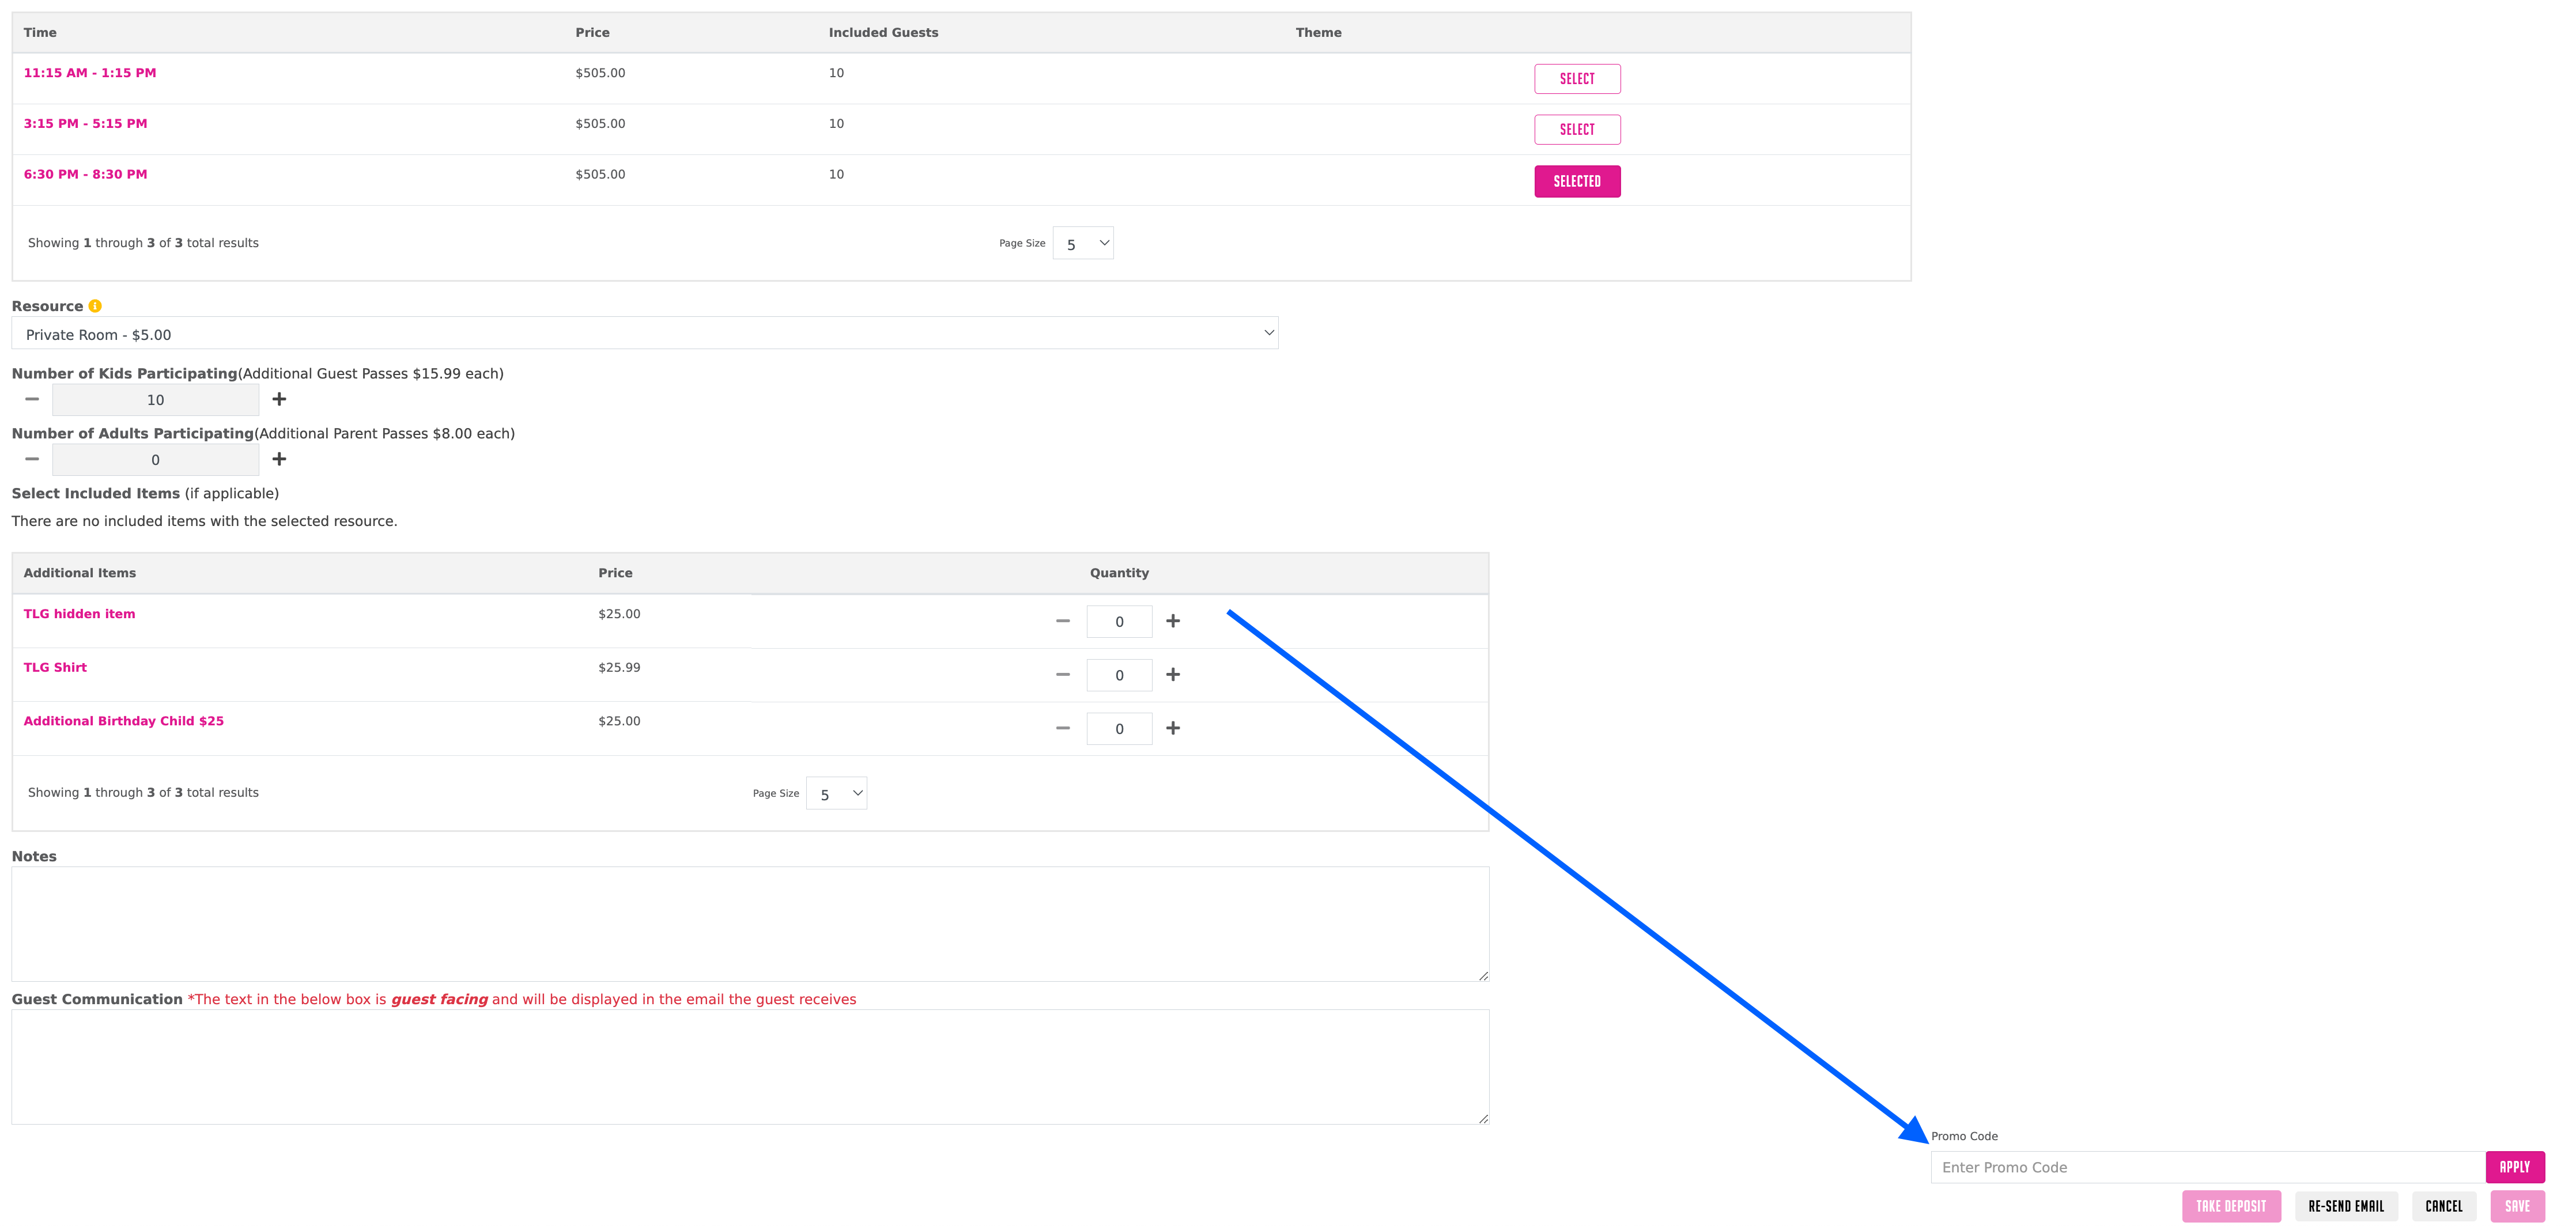This screenshot has width=2576, height=1226.
Task: Focus the Enter Promo Code field
Action: tap(2206, 1167)
